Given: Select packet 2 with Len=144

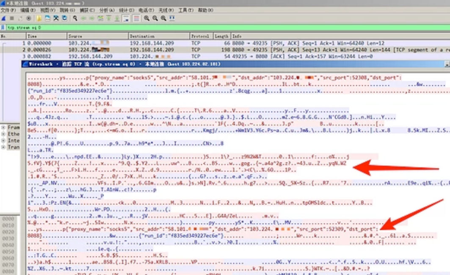Looking at the screenshot, I should (225, 50).
